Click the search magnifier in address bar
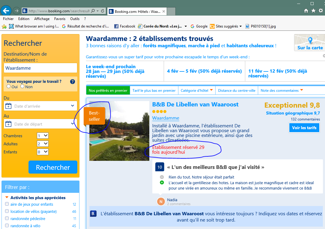 pos(93,11)
